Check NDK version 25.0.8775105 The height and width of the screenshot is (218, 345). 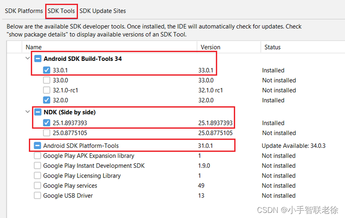click(46, 133)
